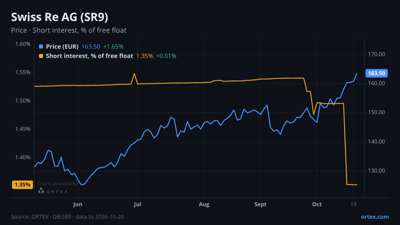
Task: Click the chart subtitle about short interest
Action: (69, 30)
